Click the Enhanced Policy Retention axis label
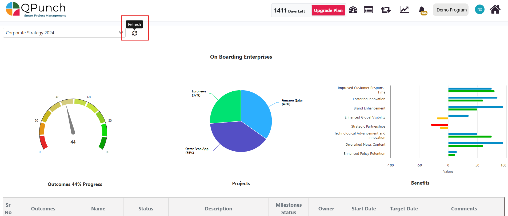This screenshot has width=508, height=216. 365,154
